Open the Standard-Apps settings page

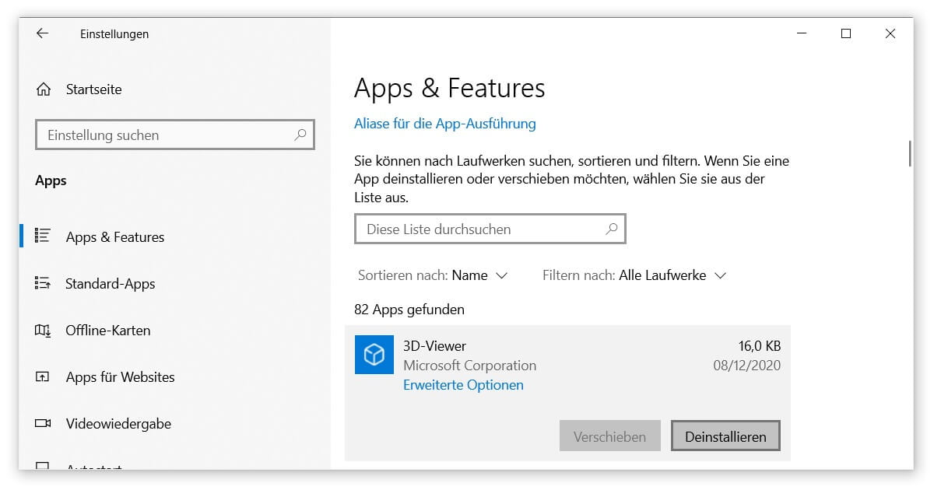[x=111, y=284]
